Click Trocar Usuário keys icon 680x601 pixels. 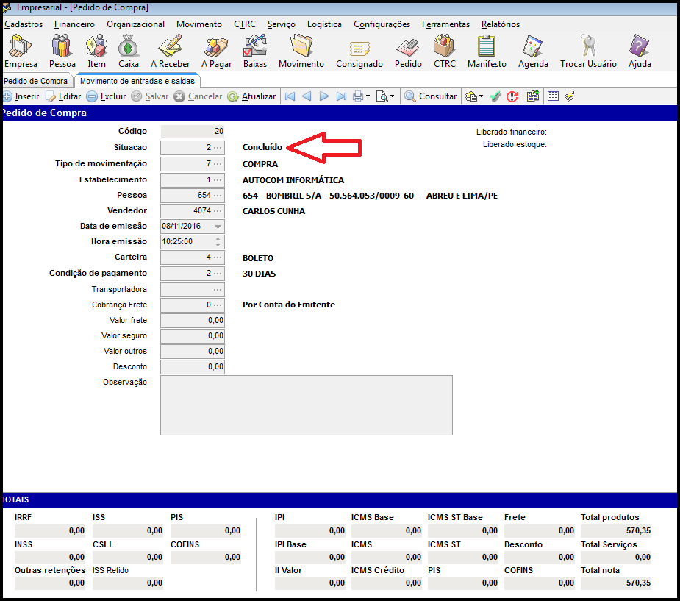588,48
